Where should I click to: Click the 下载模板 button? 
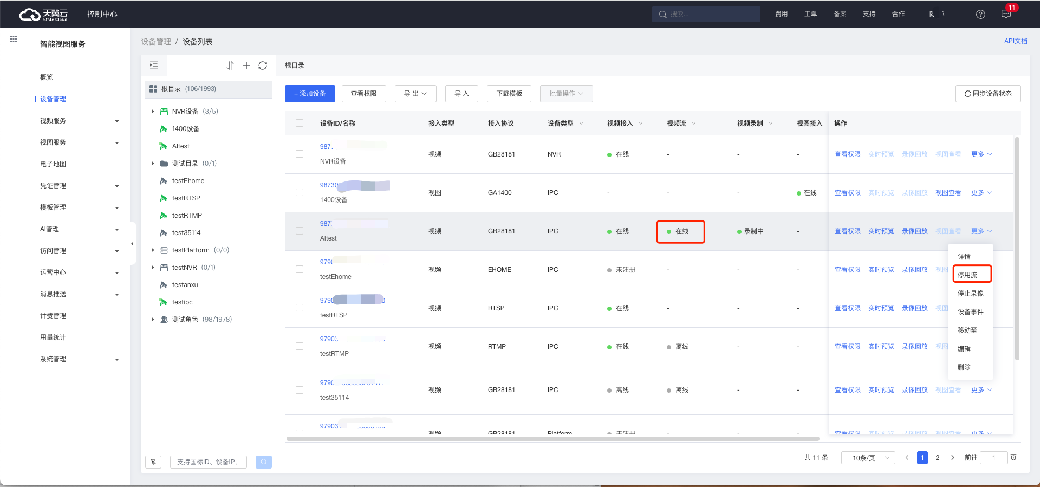tap(509, 94)
